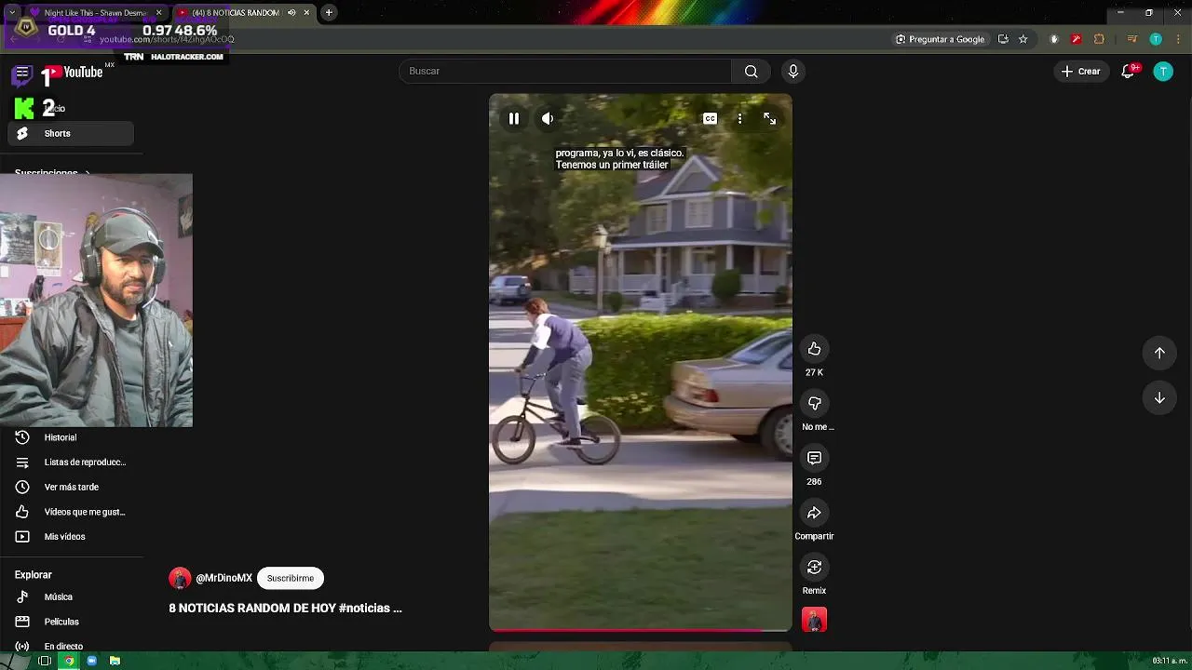Open a new browser tab
The width and height of the screenshot is (1192, 670).
329,13
